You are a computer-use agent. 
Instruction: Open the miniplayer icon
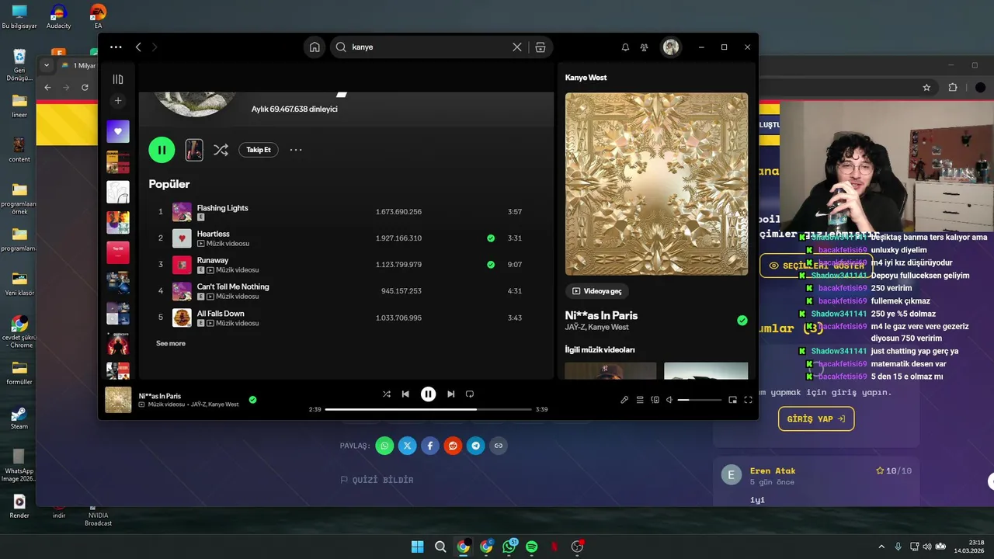click(732, 400)
